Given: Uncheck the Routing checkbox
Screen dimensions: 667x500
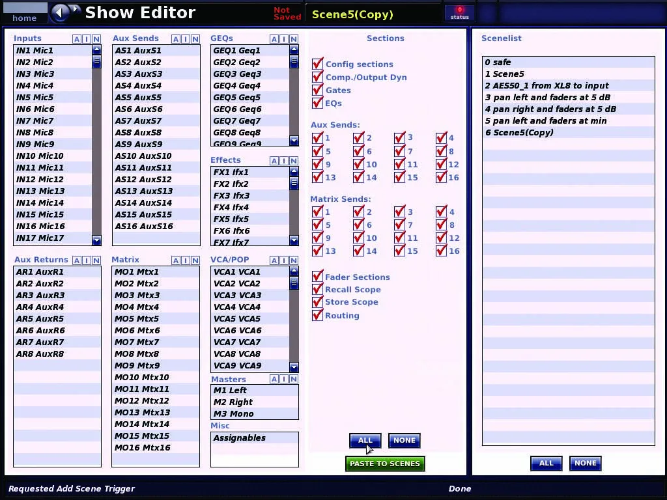Looking at the screenshot, I should [x=317, y=315].
